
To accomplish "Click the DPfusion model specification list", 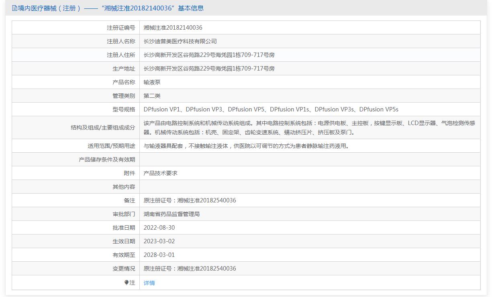I will tap(271, 109).
